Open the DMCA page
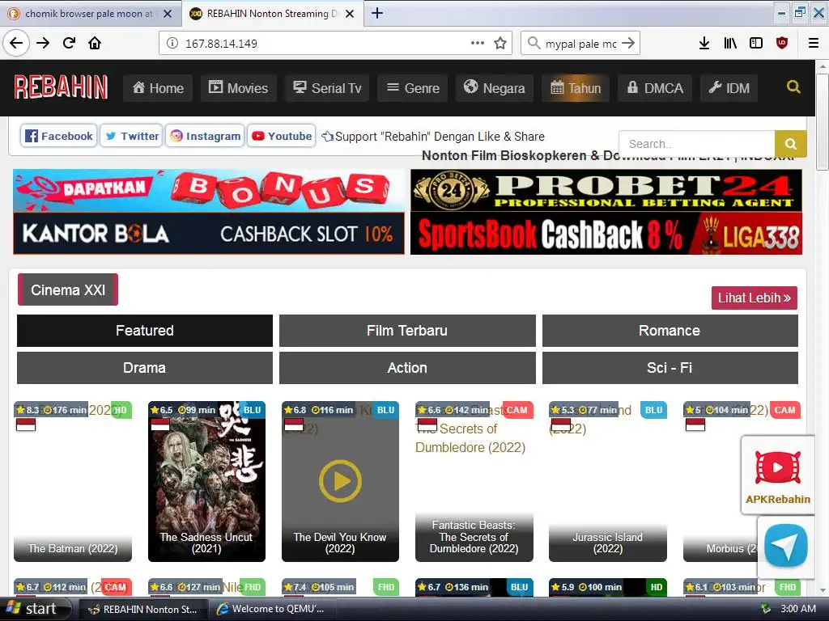829x621 pixels. pos(655,87)
